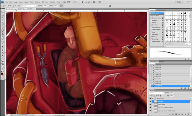Open the brush Mode dropdown set to Normal
This screenshot has width=192, height=116.
tap(29, 6)
